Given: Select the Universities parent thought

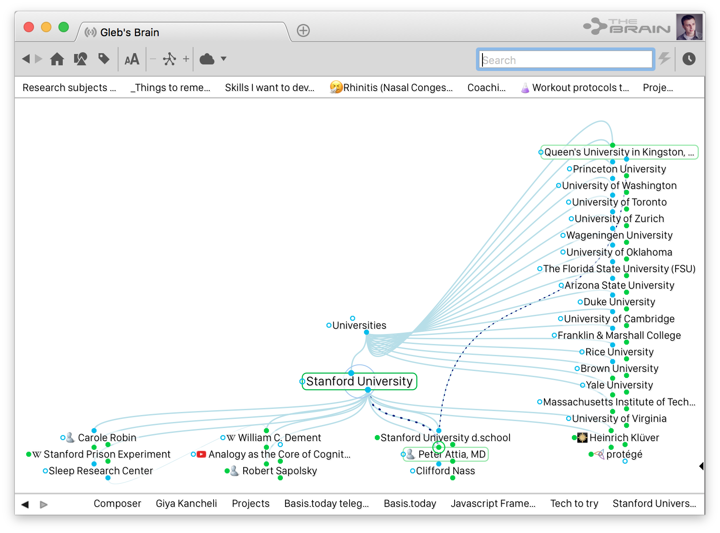Looking at the screenshot, I should click(359, 325).
